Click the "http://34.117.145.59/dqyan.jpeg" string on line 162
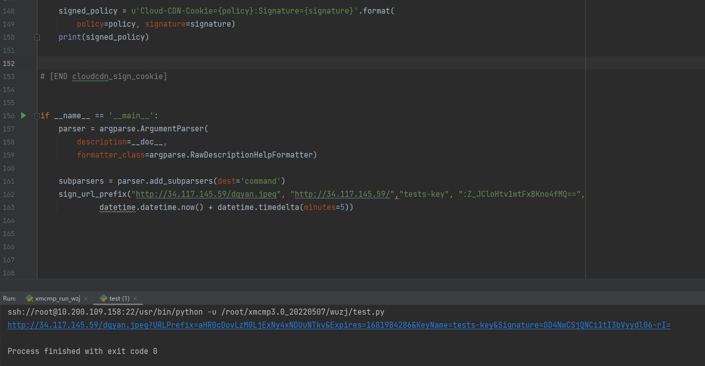Screen dimensions: 705x366 [x=207, y=194]
